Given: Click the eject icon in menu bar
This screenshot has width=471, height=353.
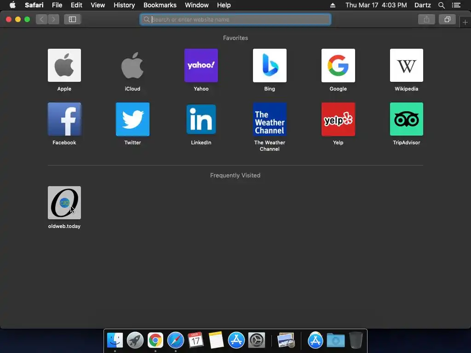Looking at the screenshot, I should click(333, 5).
